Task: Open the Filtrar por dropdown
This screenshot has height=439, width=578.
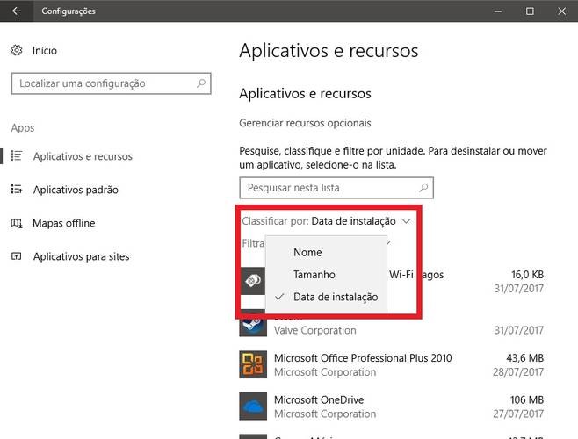Action: coord(254,243)
